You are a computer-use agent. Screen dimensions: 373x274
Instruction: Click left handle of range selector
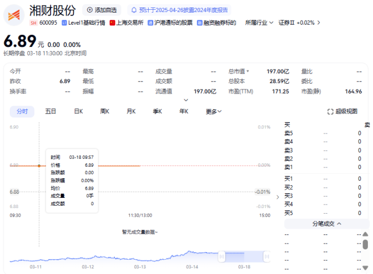pyautogui.click(x=222, y=256)
